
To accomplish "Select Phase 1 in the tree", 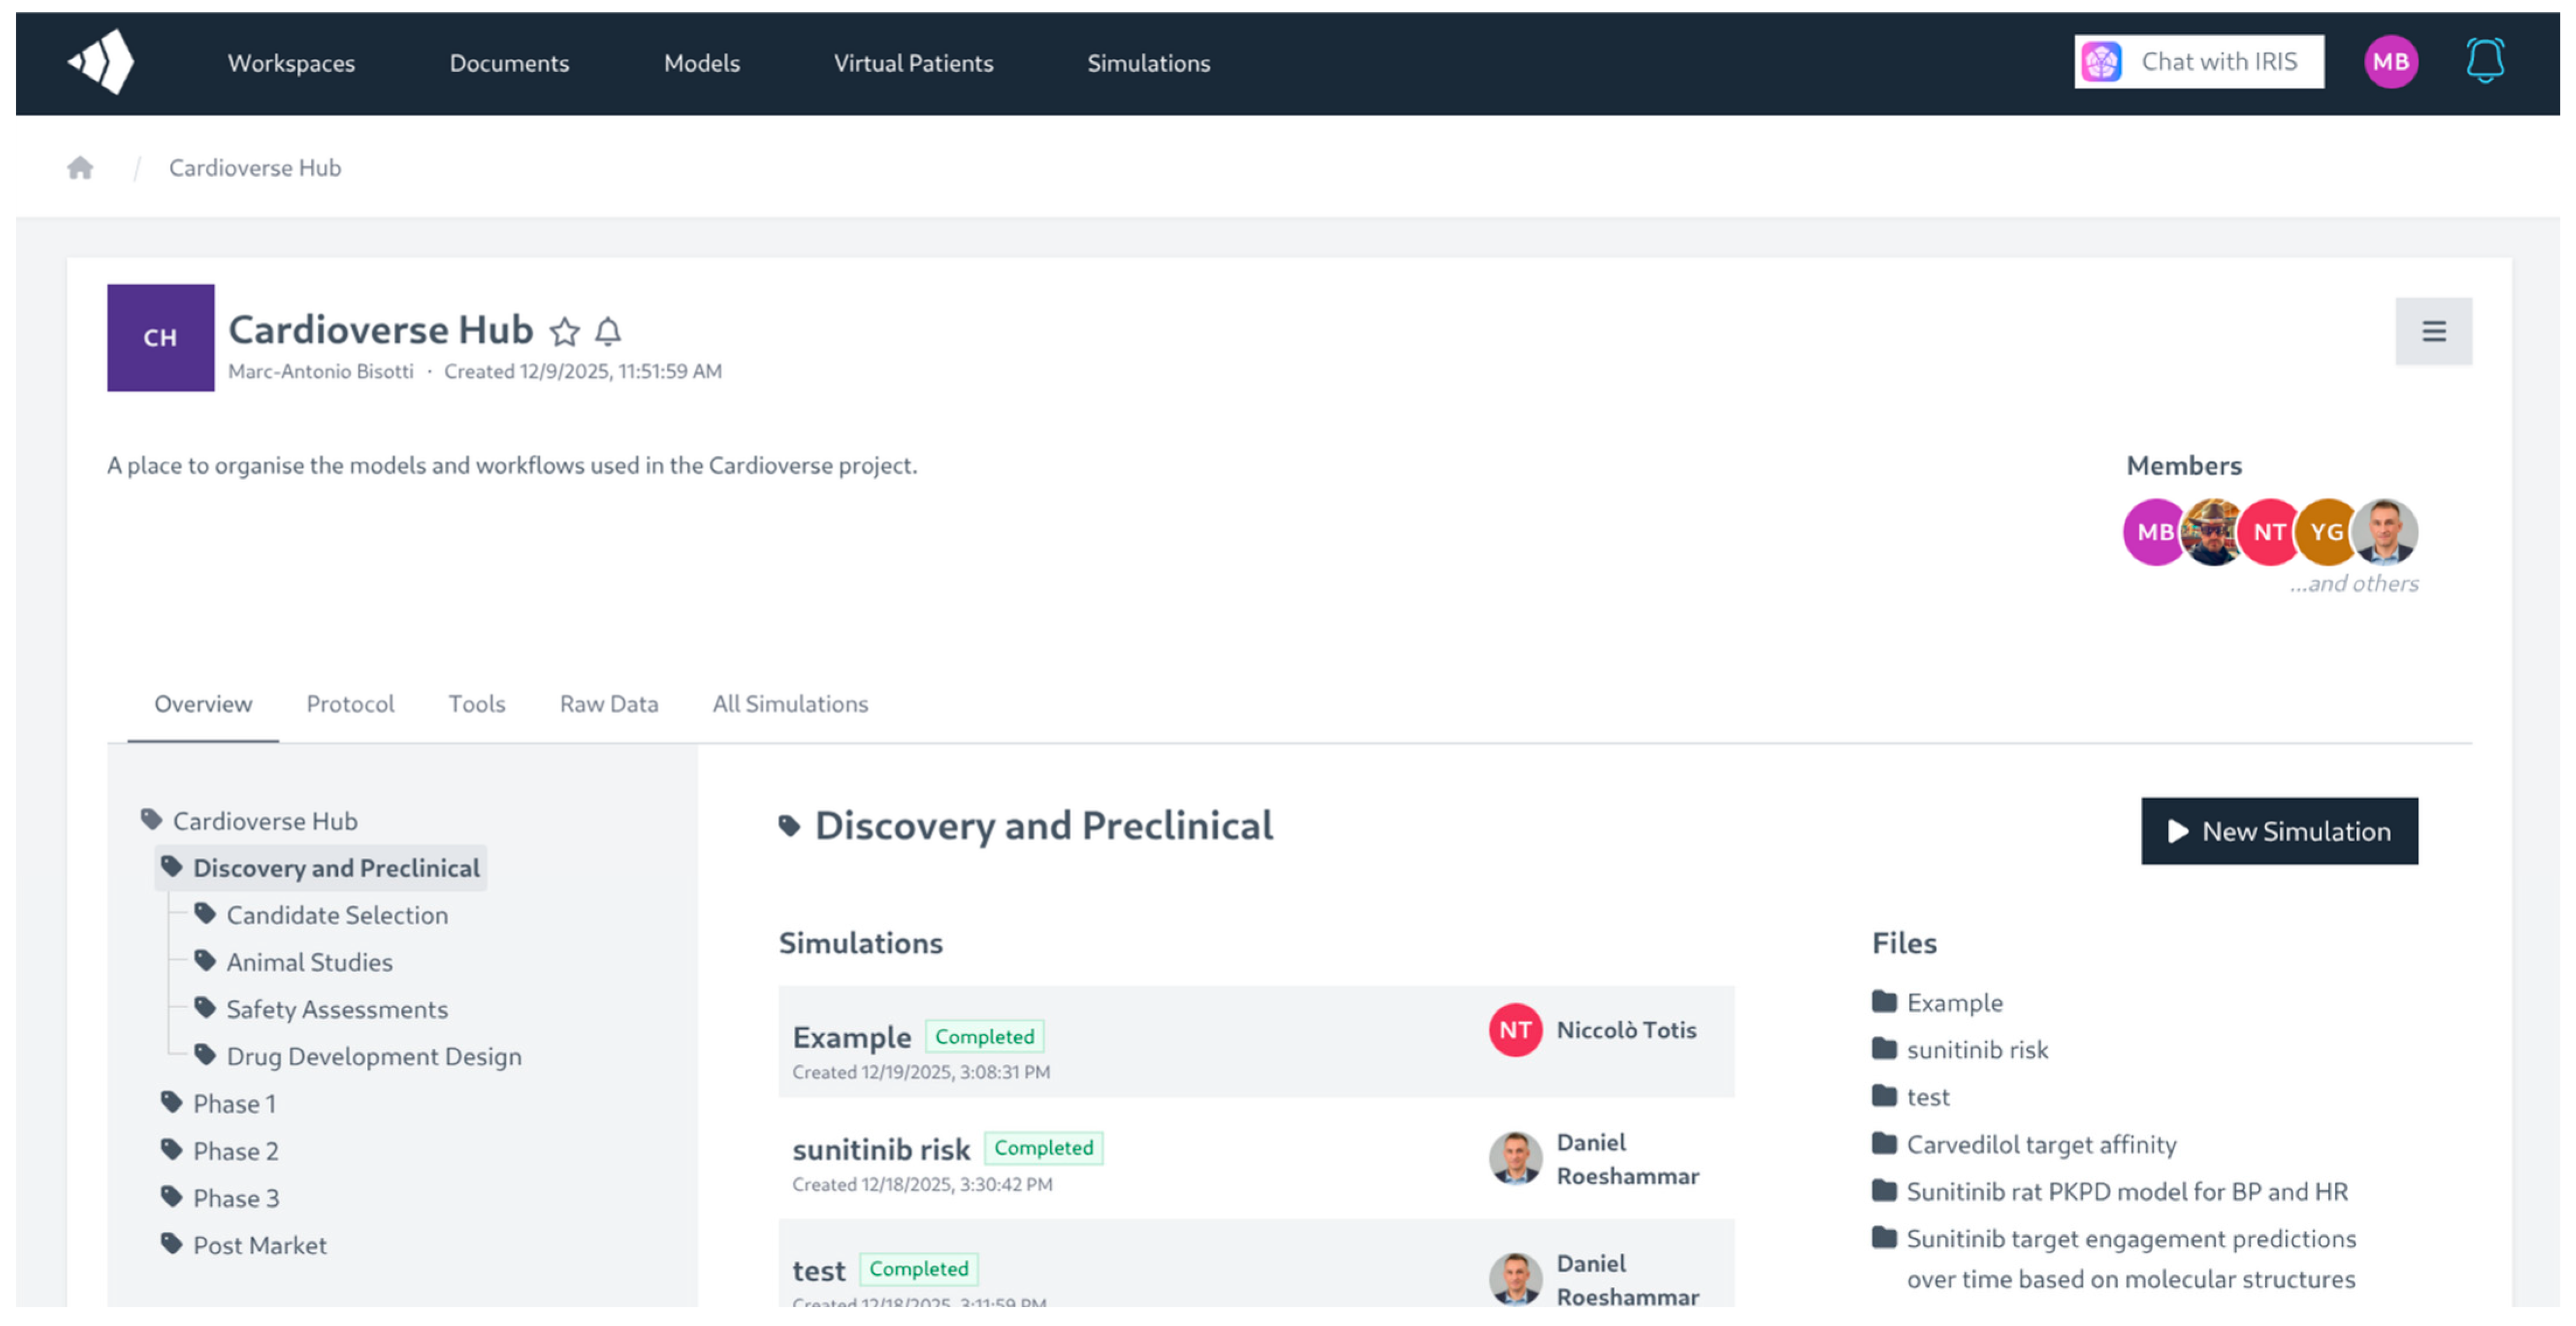I will [x=218, y=1104].
